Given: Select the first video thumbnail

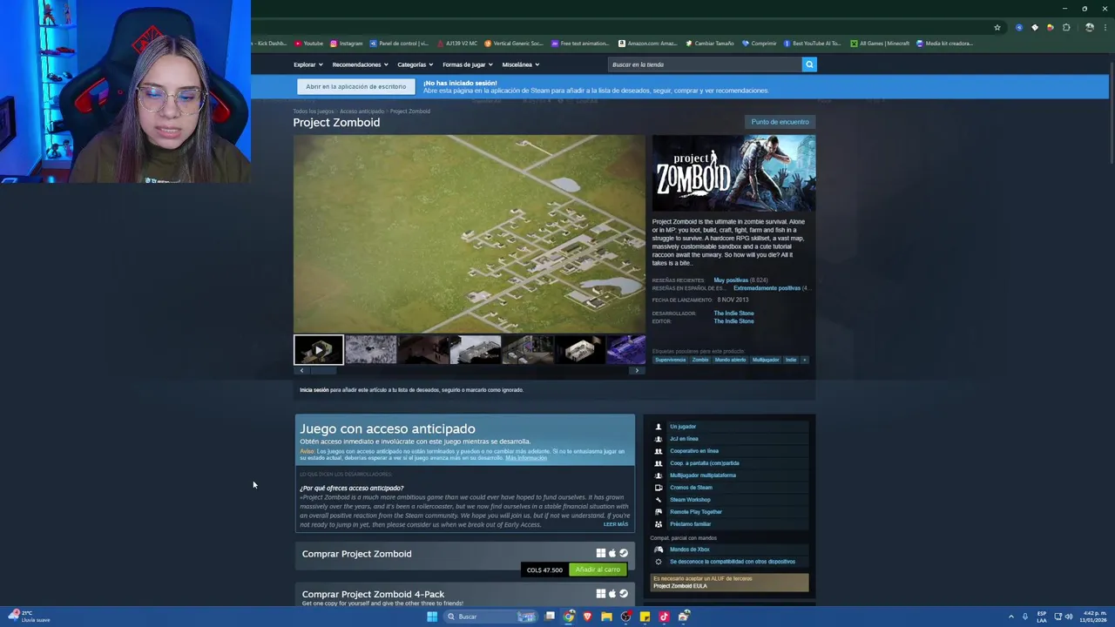Looking at the screenshot, I should [319, 349].
